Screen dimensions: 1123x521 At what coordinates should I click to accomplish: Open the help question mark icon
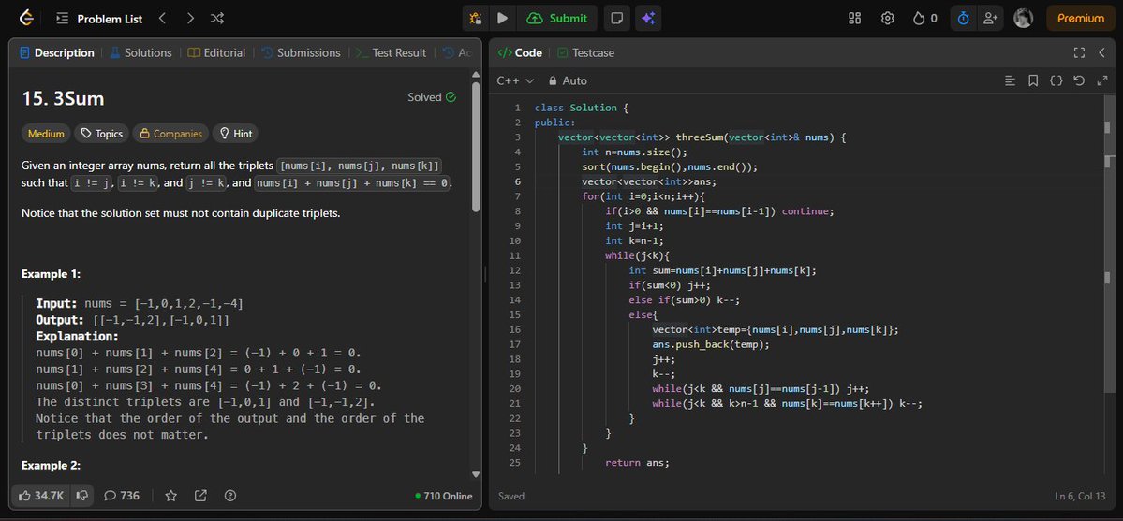tap(229, 495)
